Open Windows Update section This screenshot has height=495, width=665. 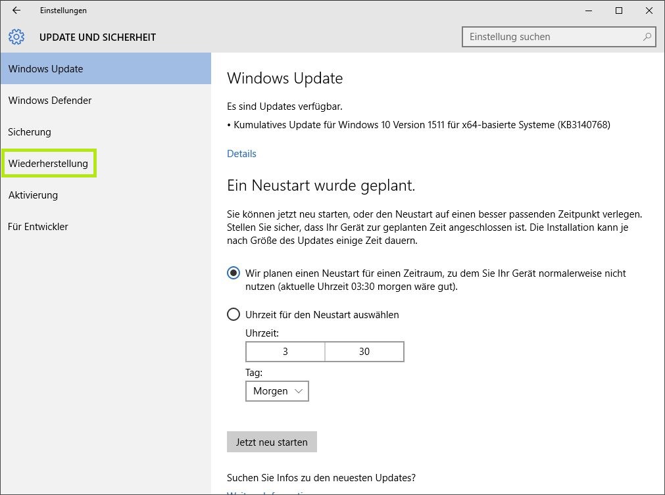tap(106, 68)
